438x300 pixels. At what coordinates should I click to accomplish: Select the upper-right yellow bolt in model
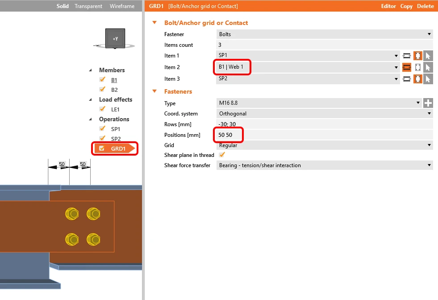point(94,214)
